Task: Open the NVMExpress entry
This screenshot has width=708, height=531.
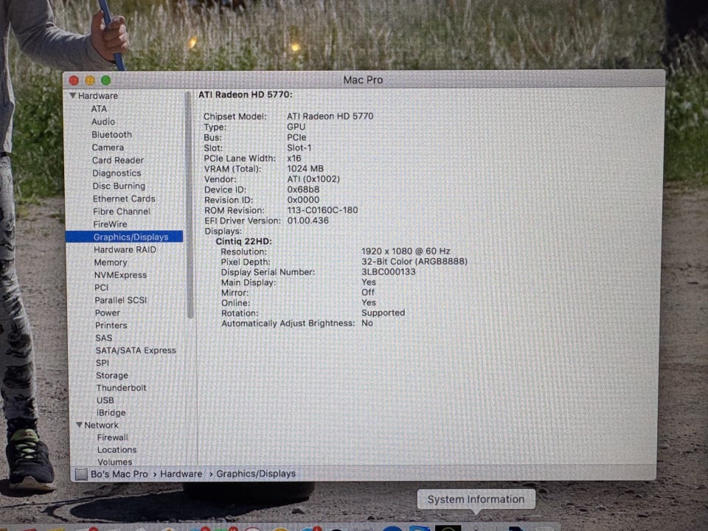Action: tap(120, 275)
